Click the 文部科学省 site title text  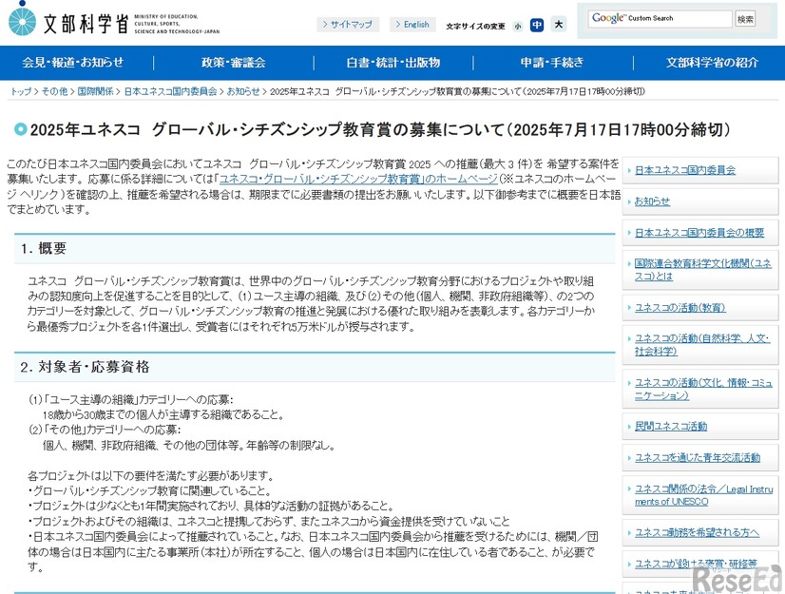point(86,24)
